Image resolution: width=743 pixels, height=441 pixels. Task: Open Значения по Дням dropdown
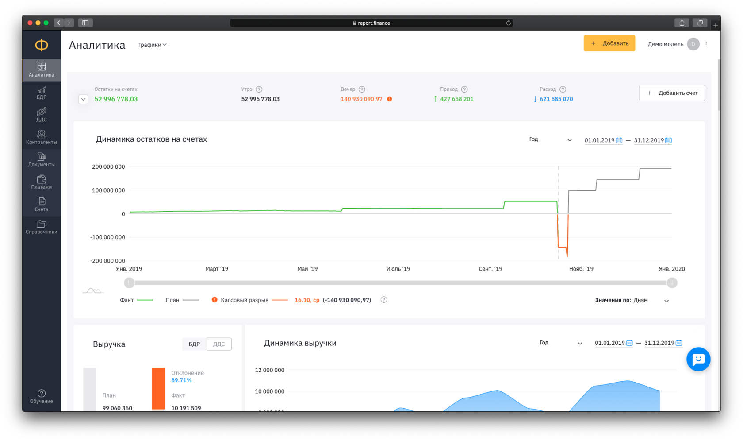point(651,300)
